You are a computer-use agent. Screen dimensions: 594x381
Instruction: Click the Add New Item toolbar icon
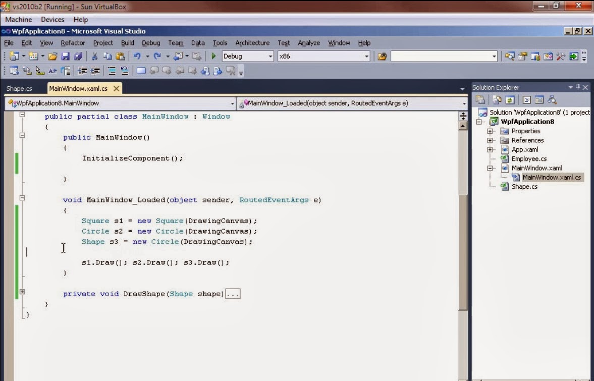pyautogui.click(x=33, y=57)
